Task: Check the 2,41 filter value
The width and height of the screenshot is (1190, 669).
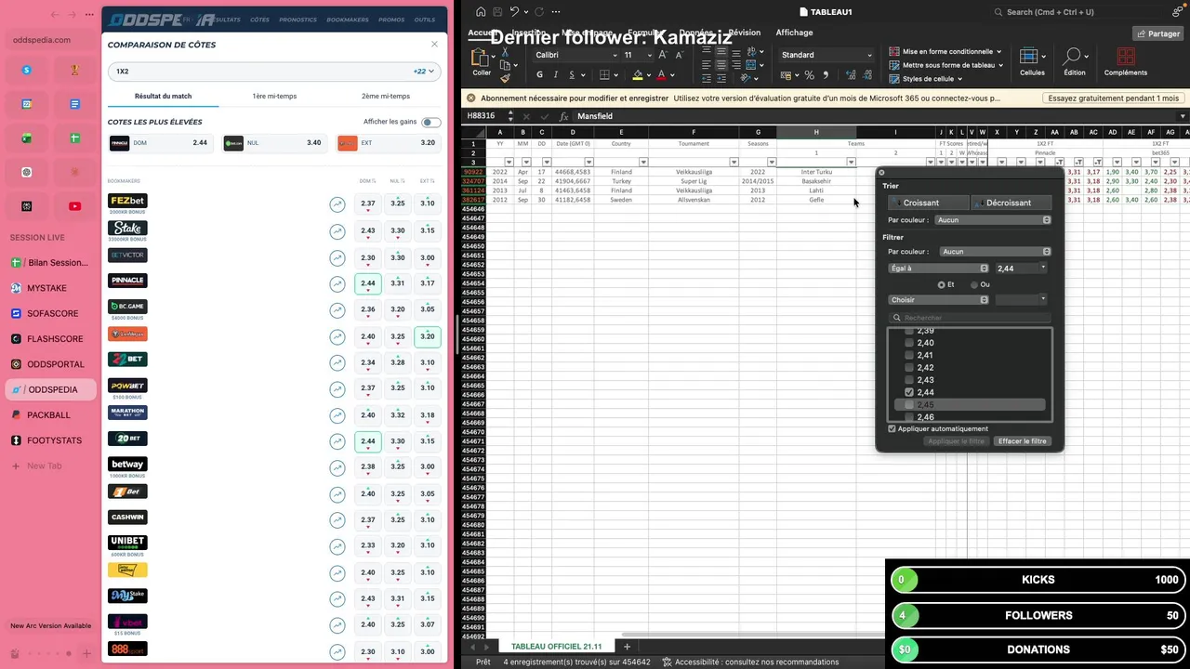Action: pyautogui.click(x=909, y=355)
